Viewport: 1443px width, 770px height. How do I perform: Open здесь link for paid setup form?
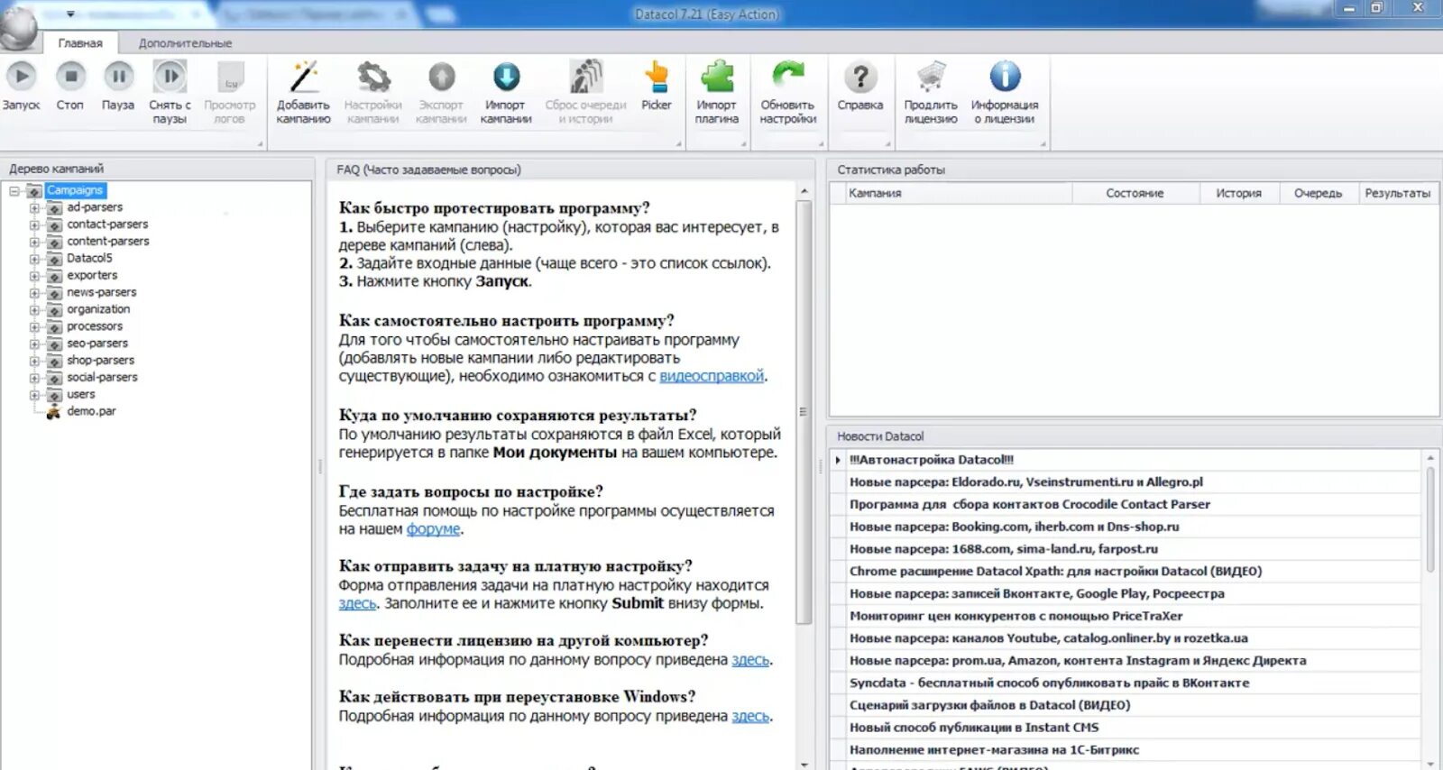[x=357, y=604]
